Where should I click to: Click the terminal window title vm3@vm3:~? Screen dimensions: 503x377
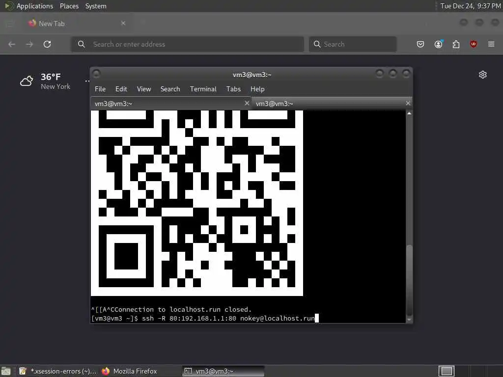click(252, 75)
